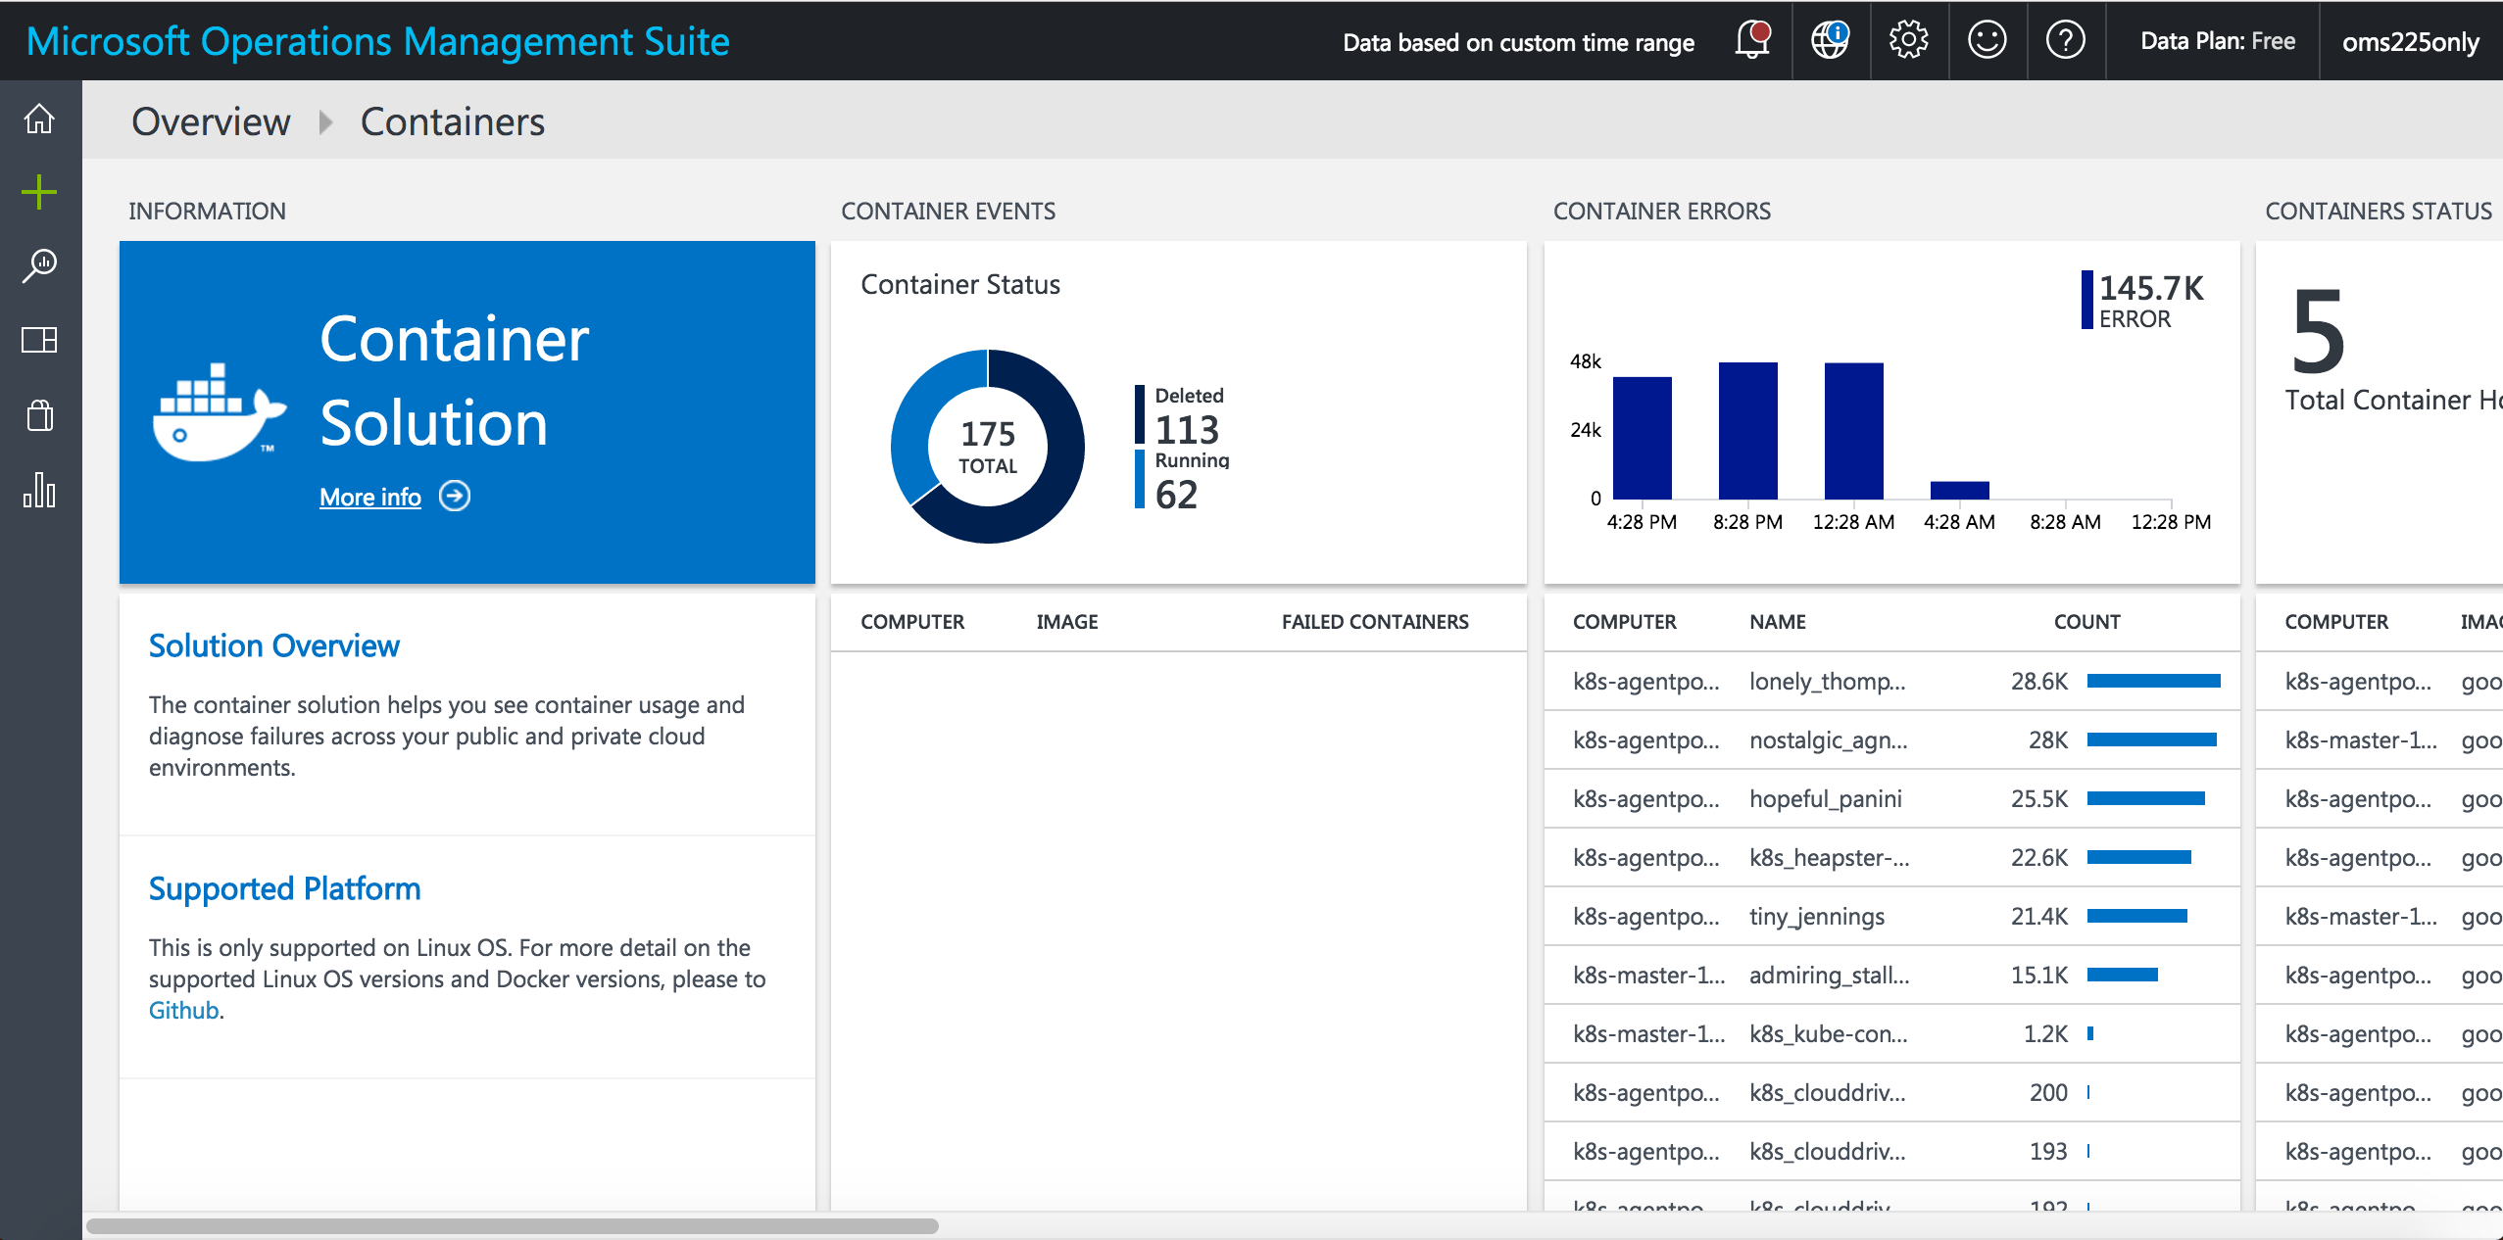Click the Deleted 113 legend entry

click(x=1180, y=415)
